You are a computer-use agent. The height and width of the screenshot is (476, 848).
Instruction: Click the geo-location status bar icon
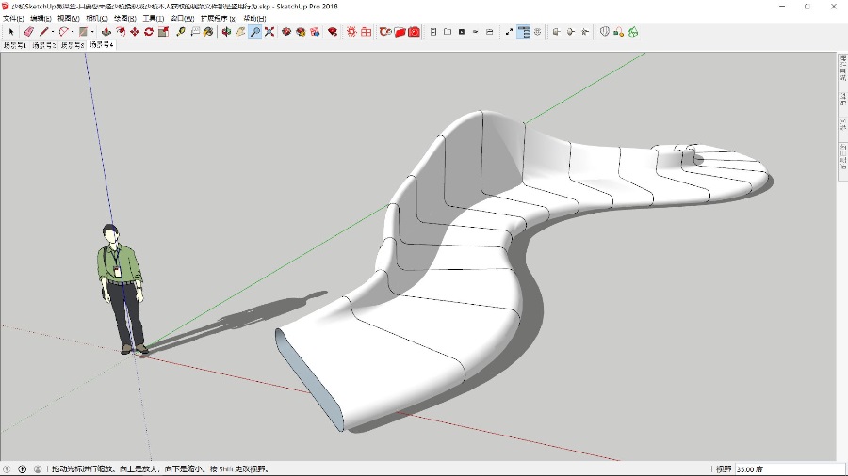[7, 469]
